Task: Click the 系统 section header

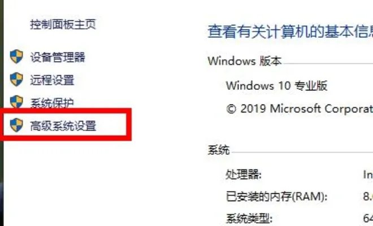Action: coord(219,150)
